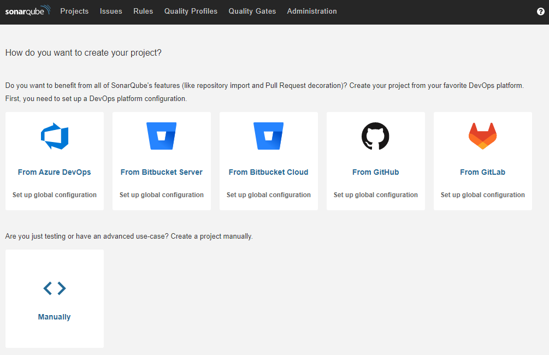This screenshot has width=549, height=355.
Task: Navigate to Quality Profiles
Action: tap(191, 11)
